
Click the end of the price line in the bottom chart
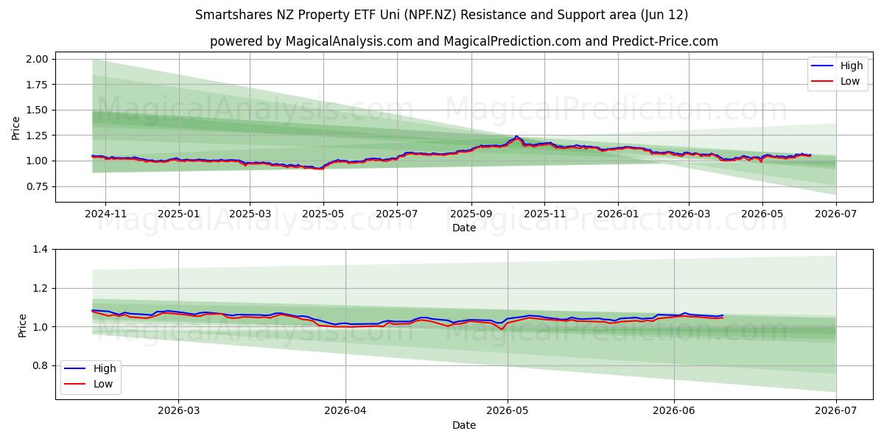(723, 316)
